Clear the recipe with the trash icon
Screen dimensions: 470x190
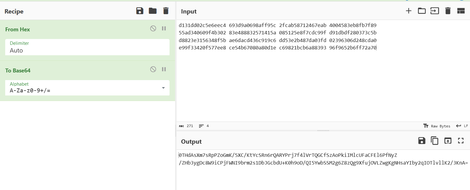166,11
